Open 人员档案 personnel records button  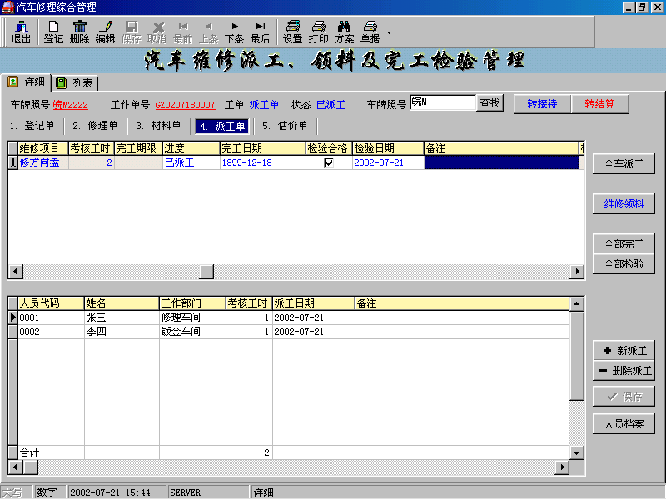[624, 424]
